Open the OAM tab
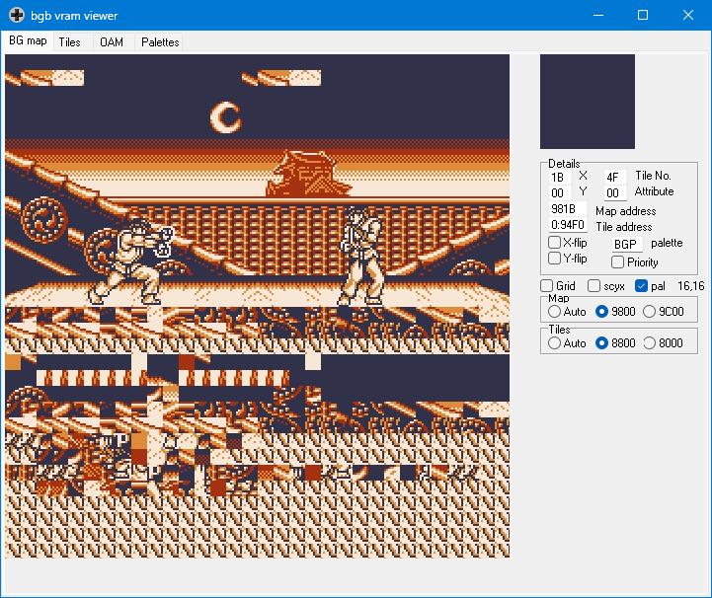This screenshot has width=712, height=598. 112,42
